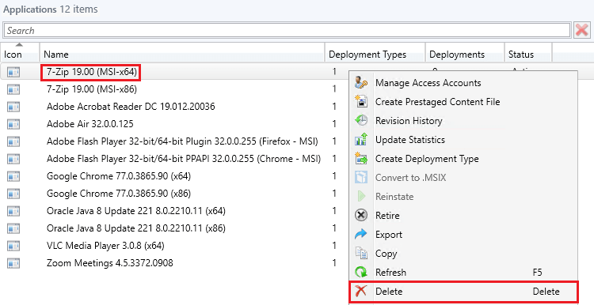Select Oracle Java 8 Update 221 (x86)
The width and height of the screenshot is (594, 305).
[x=136, y=228]
